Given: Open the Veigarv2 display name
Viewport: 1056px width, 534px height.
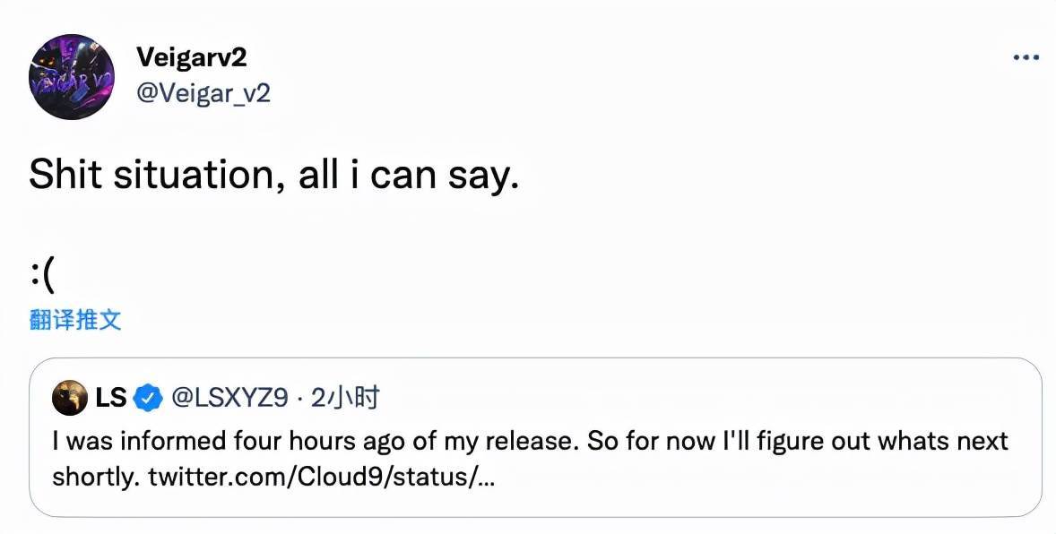Looking at the screenshot, I should pyautogui.click(x=191, y=56).
